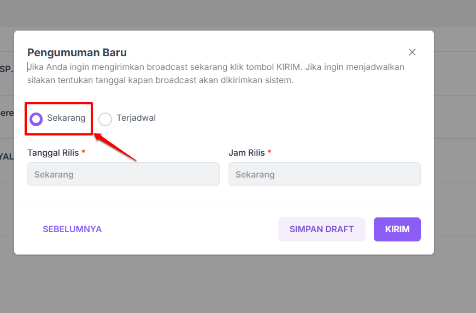
Task: Focus the Jam Rilis input field
Action: 324,175
